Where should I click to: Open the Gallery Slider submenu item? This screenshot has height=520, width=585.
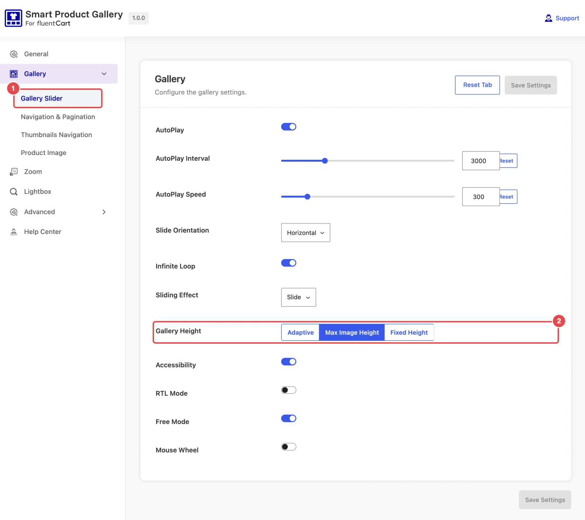(58, 98)
